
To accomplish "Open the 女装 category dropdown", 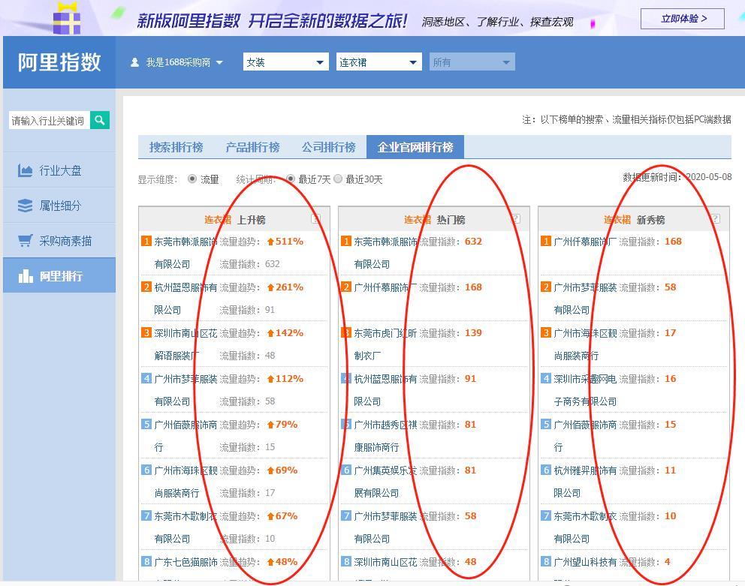I will tap(285, 62).
